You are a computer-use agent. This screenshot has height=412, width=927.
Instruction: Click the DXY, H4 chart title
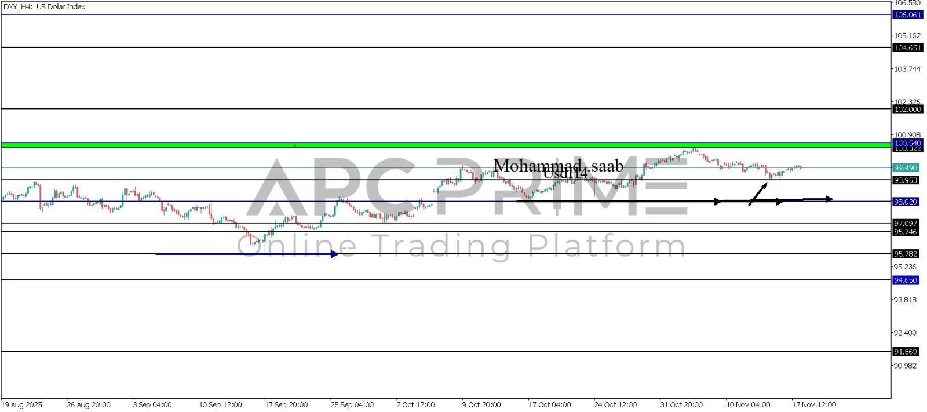point(44,7)
